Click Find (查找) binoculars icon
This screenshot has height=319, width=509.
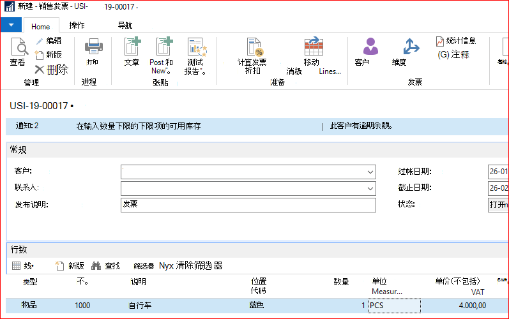point(96,266)
